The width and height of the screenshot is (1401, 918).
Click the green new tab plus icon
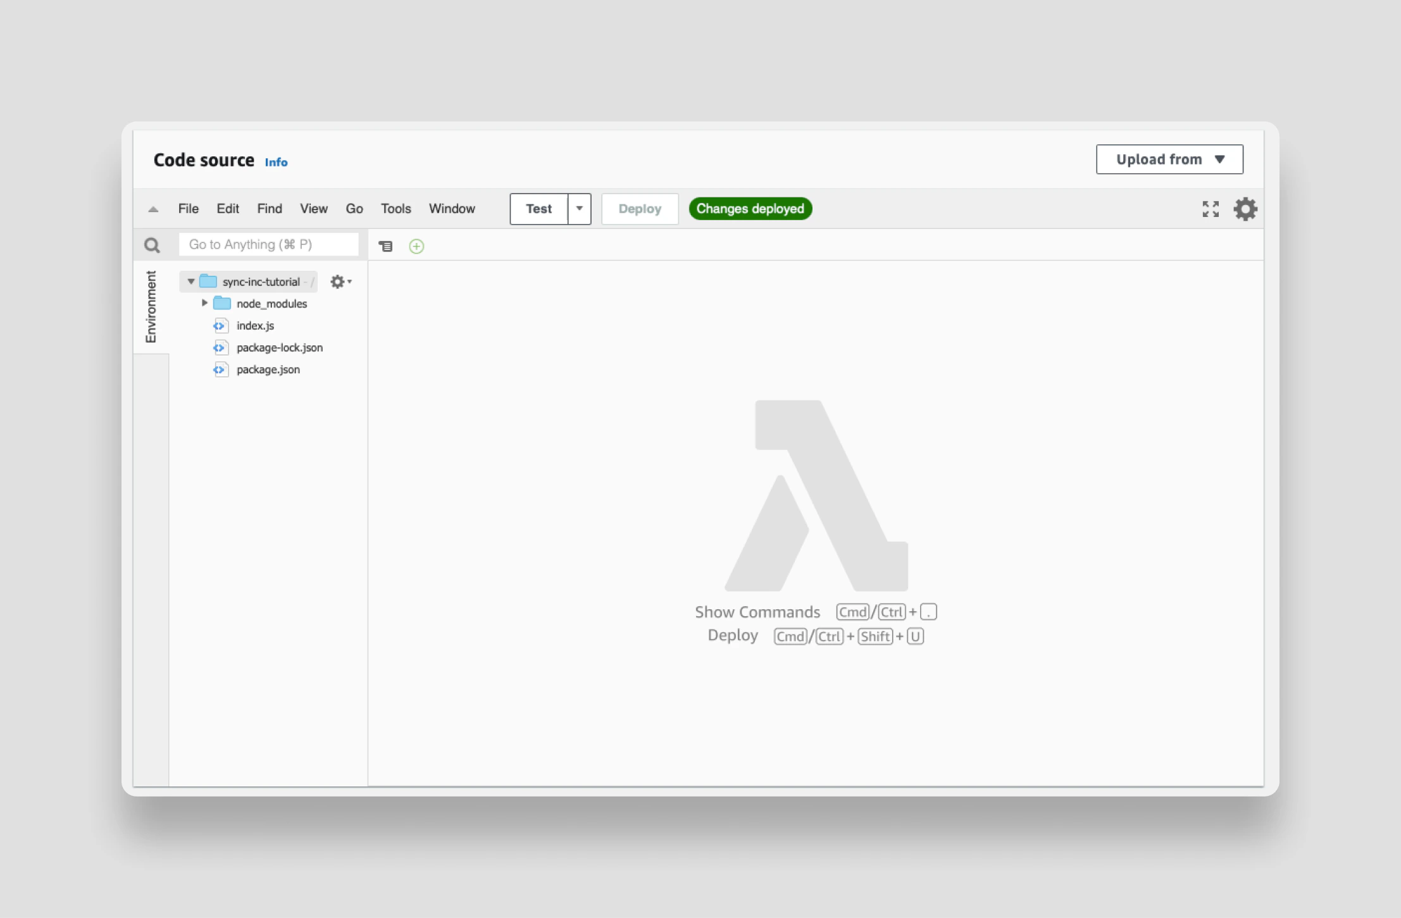(x=416, y=246)
